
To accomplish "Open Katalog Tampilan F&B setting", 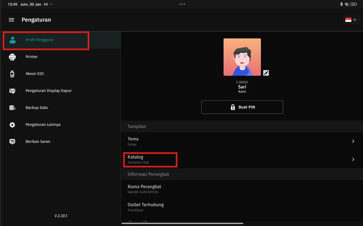I will click(x=150, y=159).
